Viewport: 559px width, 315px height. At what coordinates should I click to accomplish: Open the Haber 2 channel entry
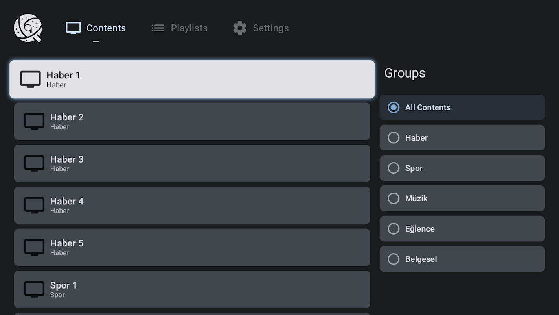[x=192, y=121]
